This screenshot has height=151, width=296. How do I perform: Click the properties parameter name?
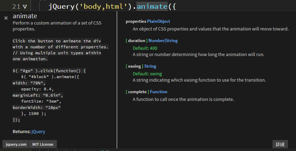pyautogui.click(x=136, y=22)
